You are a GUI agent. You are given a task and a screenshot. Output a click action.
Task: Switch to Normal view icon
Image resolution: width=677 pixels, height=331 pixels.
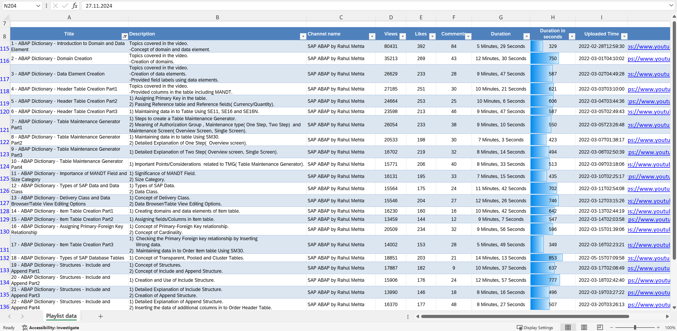(x=568, y=328)
